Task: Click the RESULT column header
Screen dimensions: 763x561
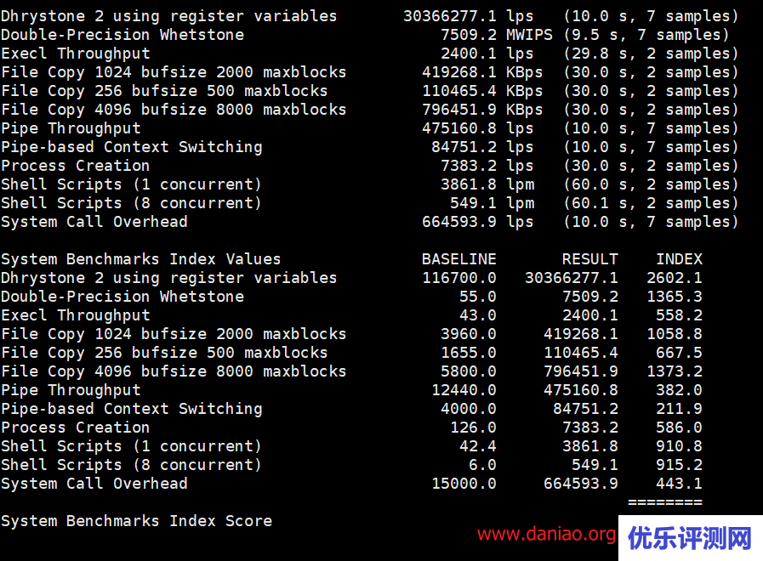Action: [x=589, y=259]
